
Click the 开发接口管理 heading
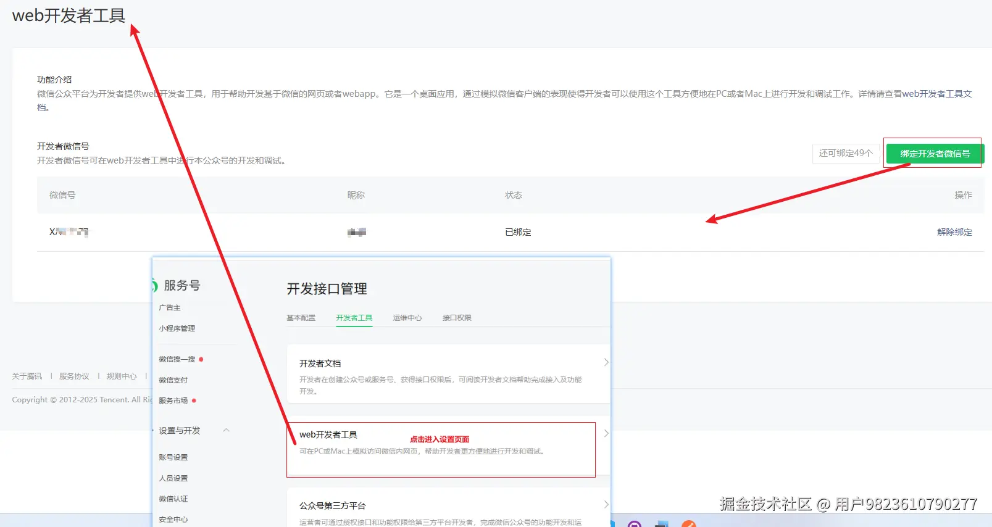327,289
